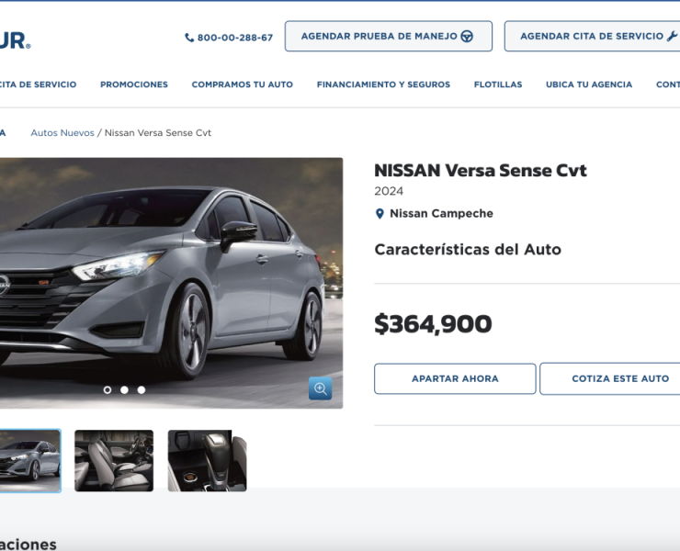The width and height of the screenshot is (680, 551).
Task: Click the $364,900 price
Action: [433, 324]
